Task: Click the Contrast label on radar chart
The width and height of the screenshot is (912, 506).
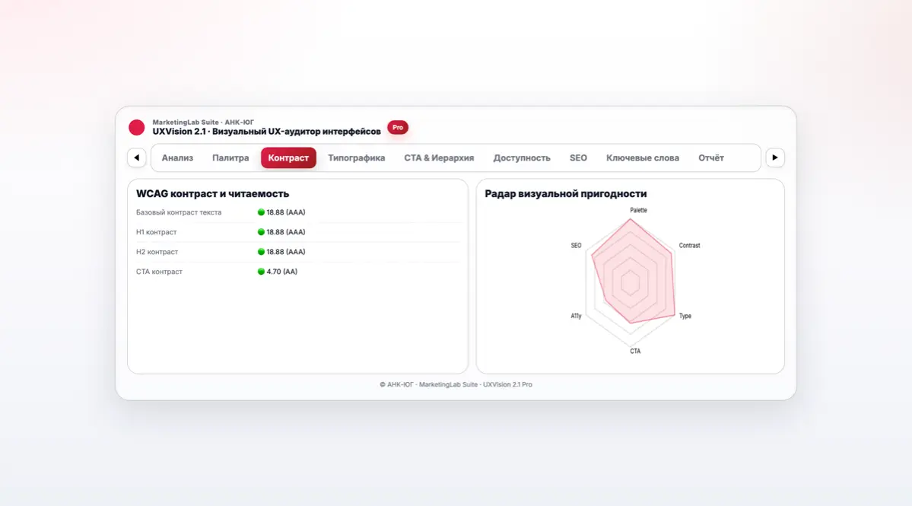Action: point(689,246)
